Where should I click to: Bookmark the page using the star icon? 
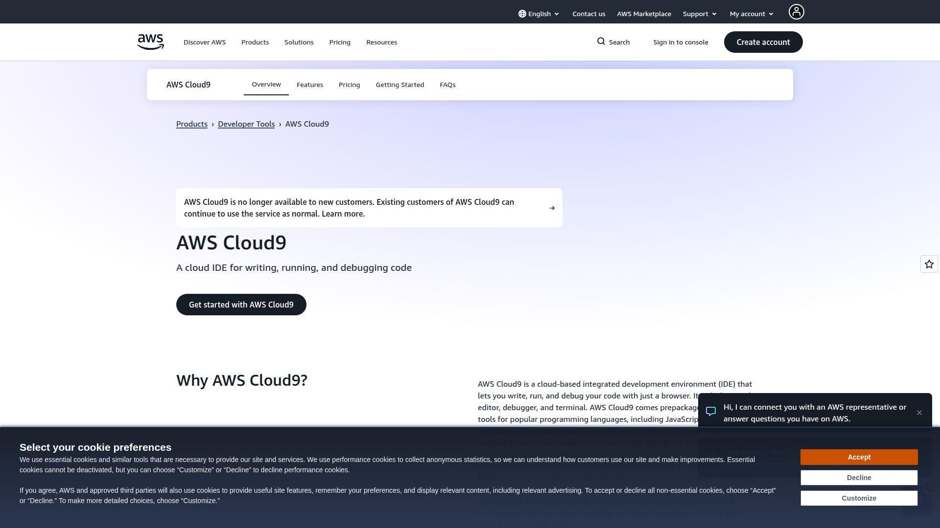coord(928,264)
